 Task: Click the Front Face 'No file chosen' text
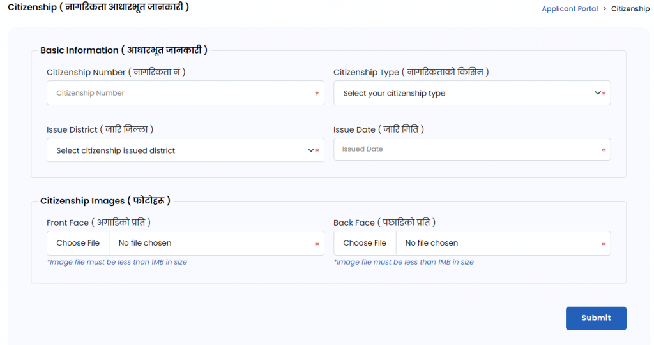coord(145,243)
